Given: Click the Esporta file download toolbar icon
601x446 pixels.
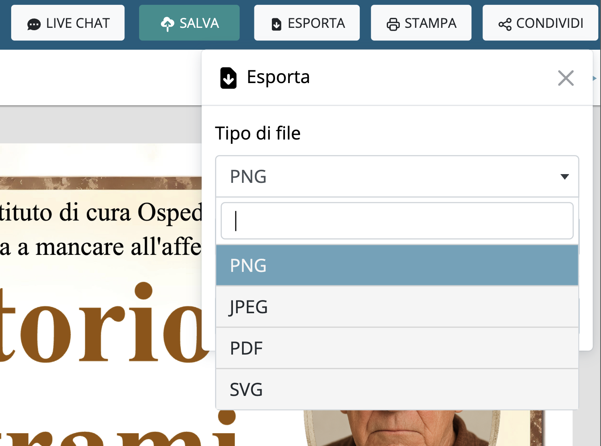Looking at the screenshot, I should 276,24.
